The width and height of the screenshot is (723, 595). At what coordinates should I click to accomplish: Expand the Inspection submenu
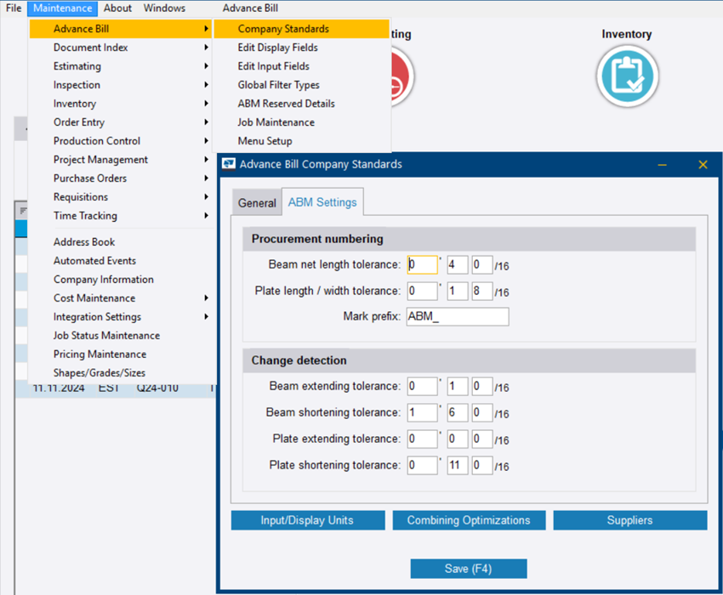tap(206, 85)
